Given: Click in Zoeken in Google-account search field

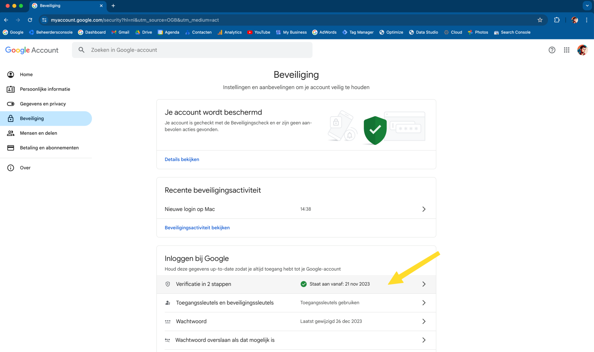Looking at the screenshot, I should [192, 50].
